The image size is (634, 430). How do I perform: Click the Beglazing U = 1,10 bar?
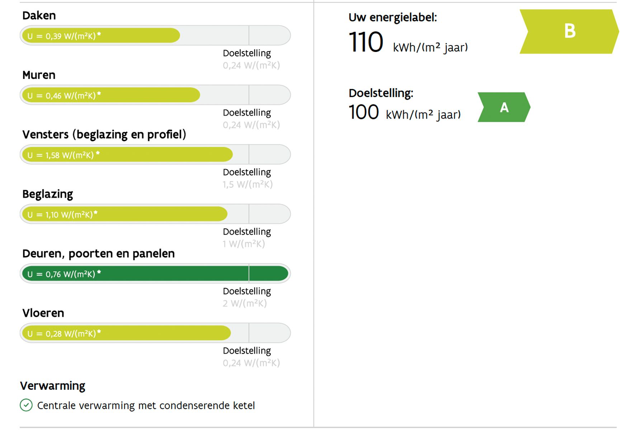[x=155, y=214]
